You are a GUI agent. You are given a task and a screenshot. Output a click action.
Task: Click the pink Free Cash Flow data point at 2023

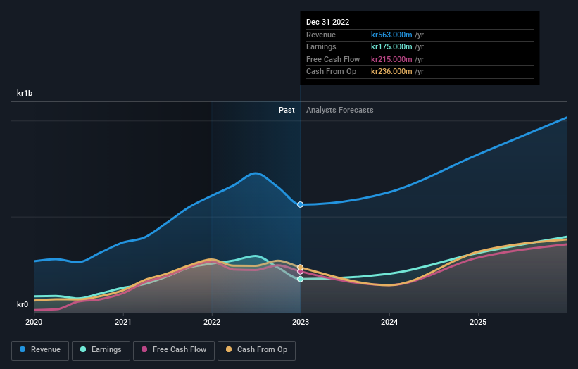coord(301,272)
